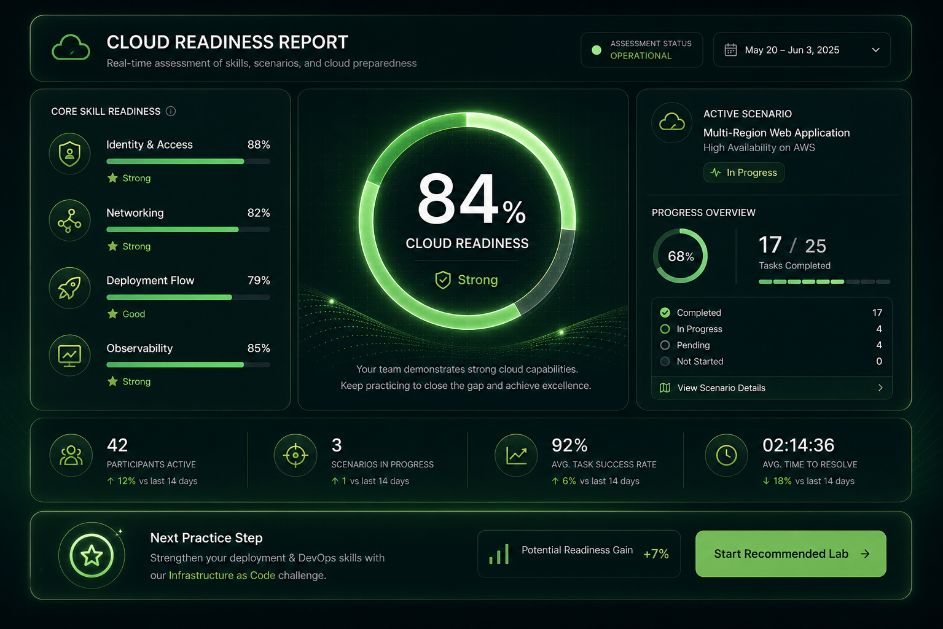Select the Identity & Access shield icon

(x=69, y=154)
